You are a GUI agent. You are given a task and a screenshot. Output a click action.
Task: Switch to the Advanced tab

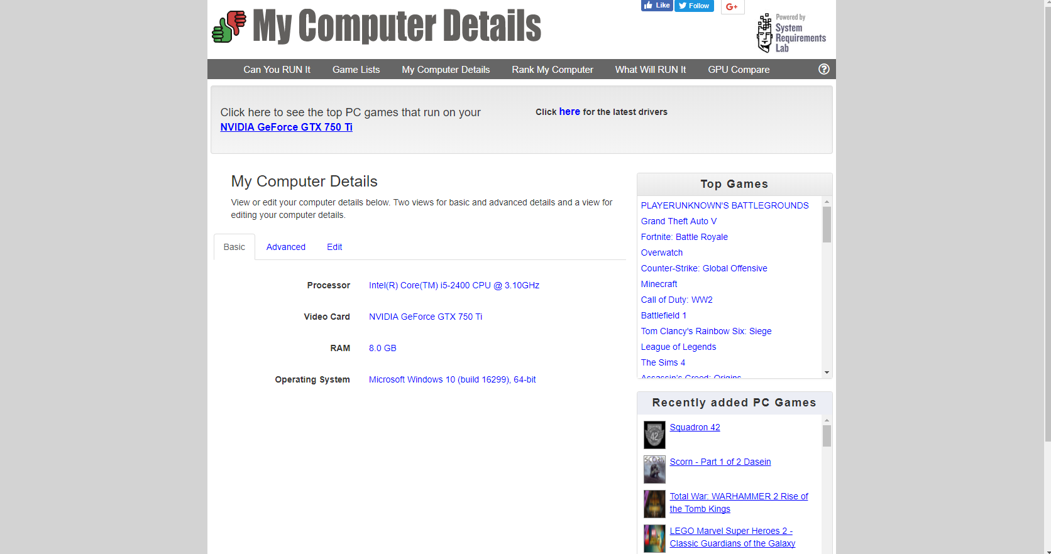point(286,247)
